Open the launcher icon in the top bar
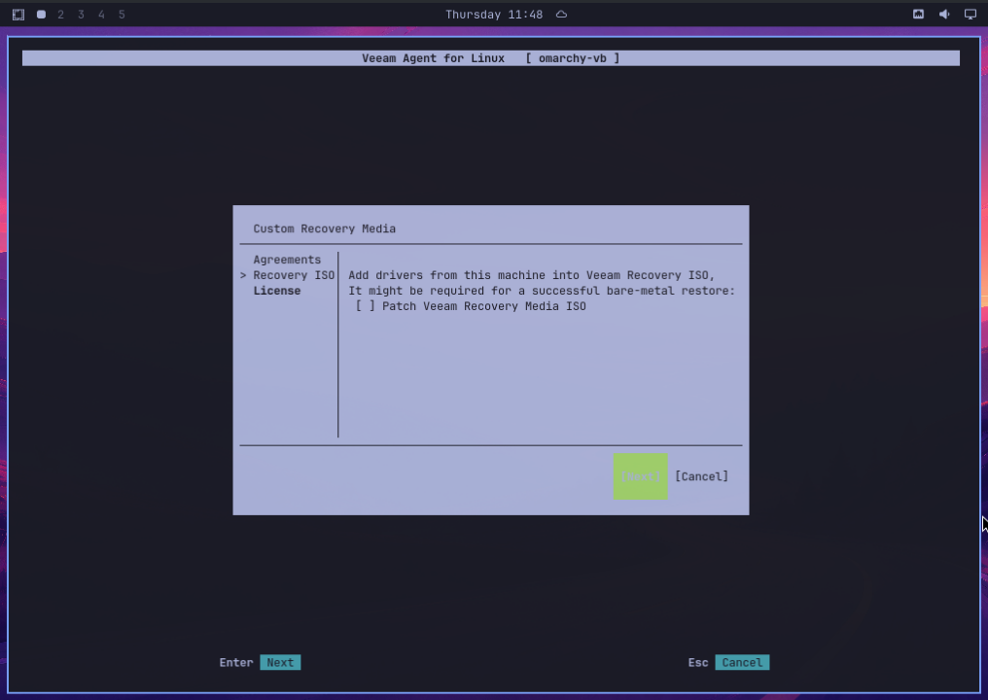The height and width of the screenshot is (700, 988). [x=18, y=15]
